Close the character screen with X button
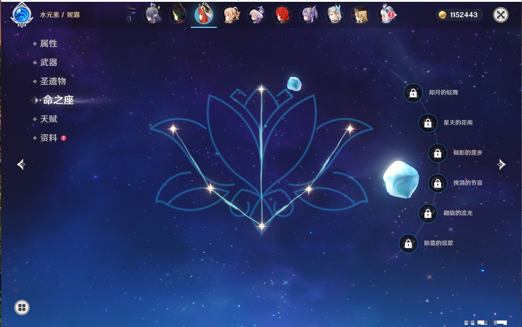The height and width of the screenshot is (327, 522). [501, 15]
